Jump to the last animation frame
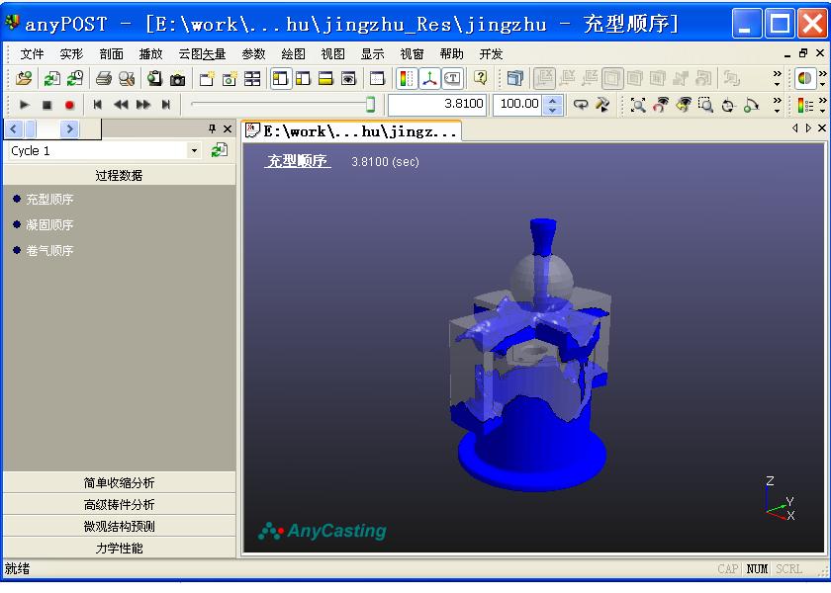This screenshot has width=831, height=593. (x=166, y=105)
